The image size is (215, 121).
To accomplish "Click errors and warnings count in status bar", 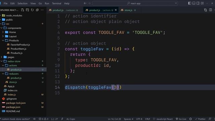I will point(43,119).
